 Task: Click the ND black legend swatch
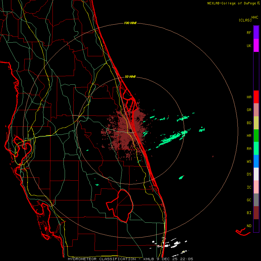[x=256, y=226]
